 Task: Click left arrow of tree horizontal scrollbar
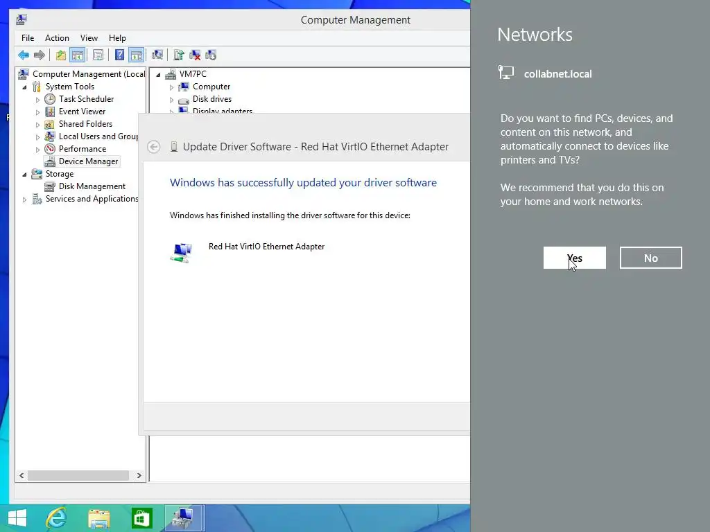(x=21, y=475)
